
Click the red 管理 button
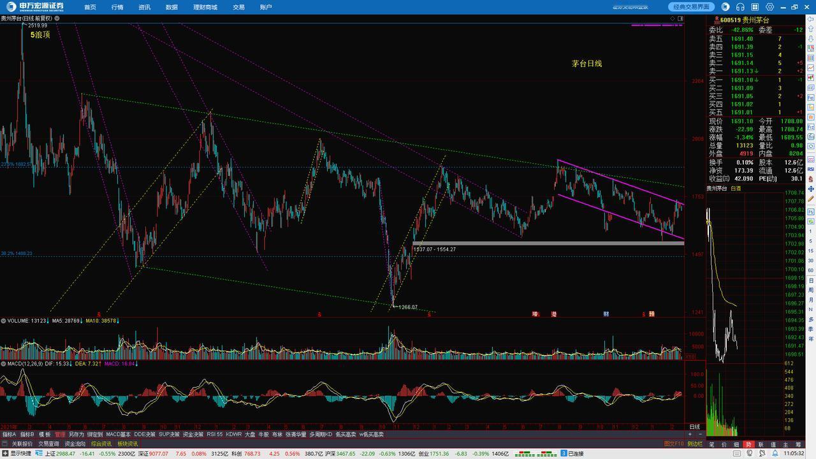[x=60, y=434]
